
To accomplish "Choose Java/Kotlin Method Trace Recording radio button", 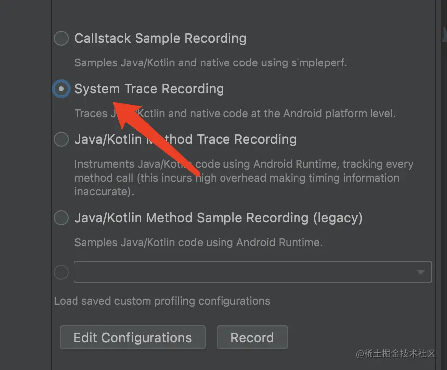I will coord(61,140).
